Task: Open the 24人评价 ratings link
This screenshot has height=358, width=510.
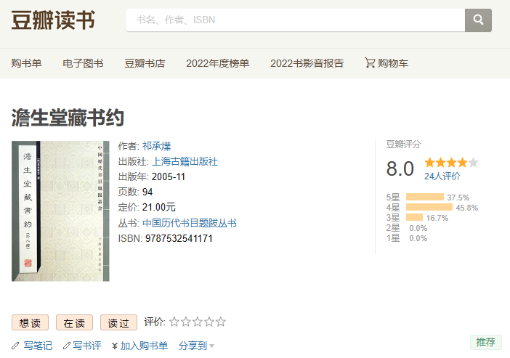Action: point(442,176)
